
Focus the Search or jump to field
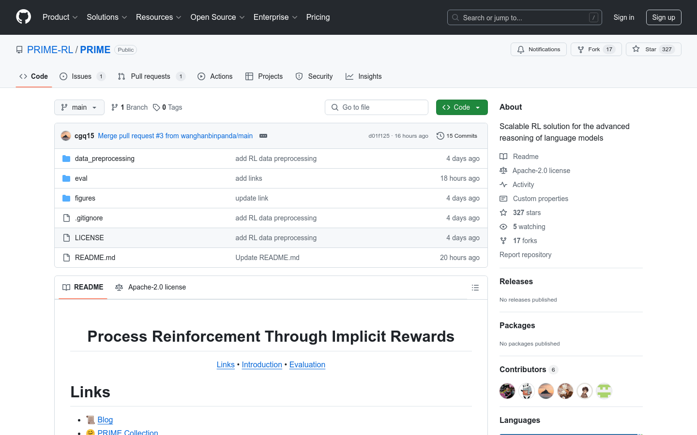tap(525, 17)
